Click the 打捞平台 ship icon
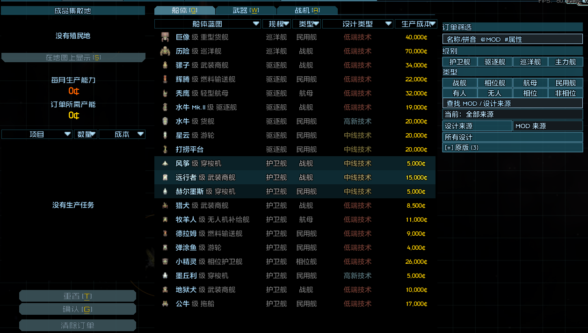Image resolution: width=588 pixels, height=333 pixels. coord(165,149)
